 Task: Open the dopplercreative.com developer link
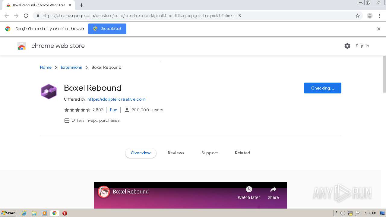tap(116, 99)
